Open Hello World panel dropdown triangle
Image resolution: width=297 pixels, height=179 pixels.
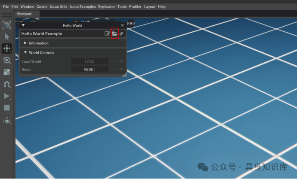[23, 26]
